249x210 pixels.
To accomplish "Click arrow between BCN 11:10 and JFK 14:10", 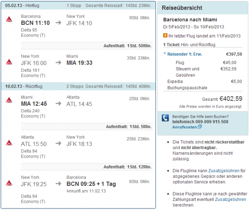I will tap(58, 23).
